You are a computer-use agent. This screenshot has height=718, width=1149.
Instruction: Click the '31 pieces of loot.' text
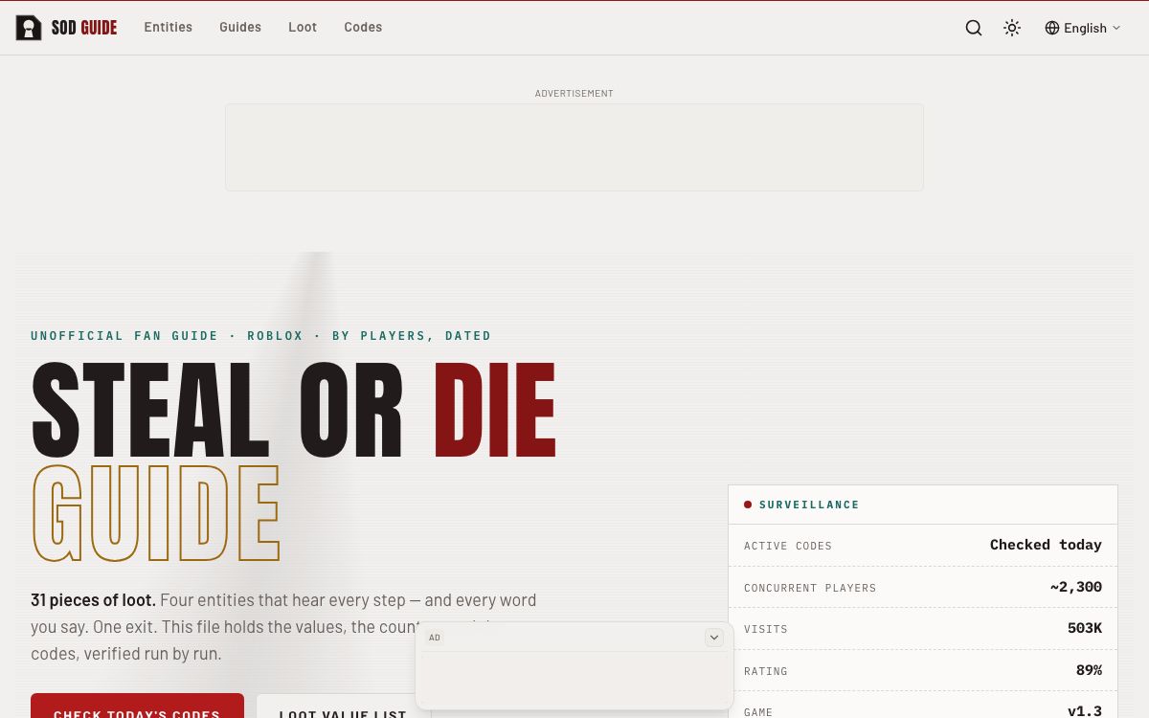click(93, 600)
